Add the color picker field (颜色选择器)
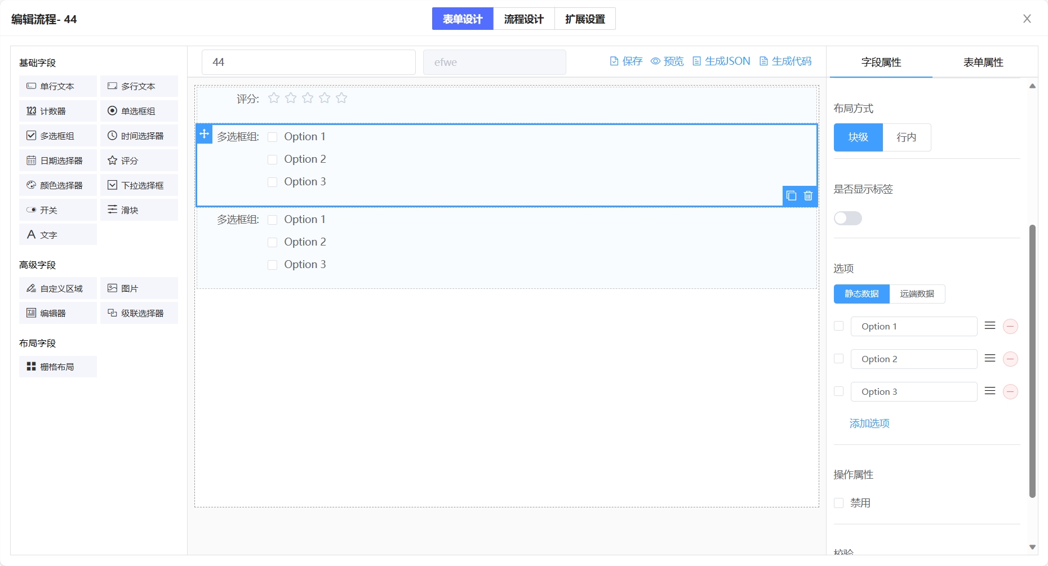This screenshot has height=566, width=1048. pos(58,185)
